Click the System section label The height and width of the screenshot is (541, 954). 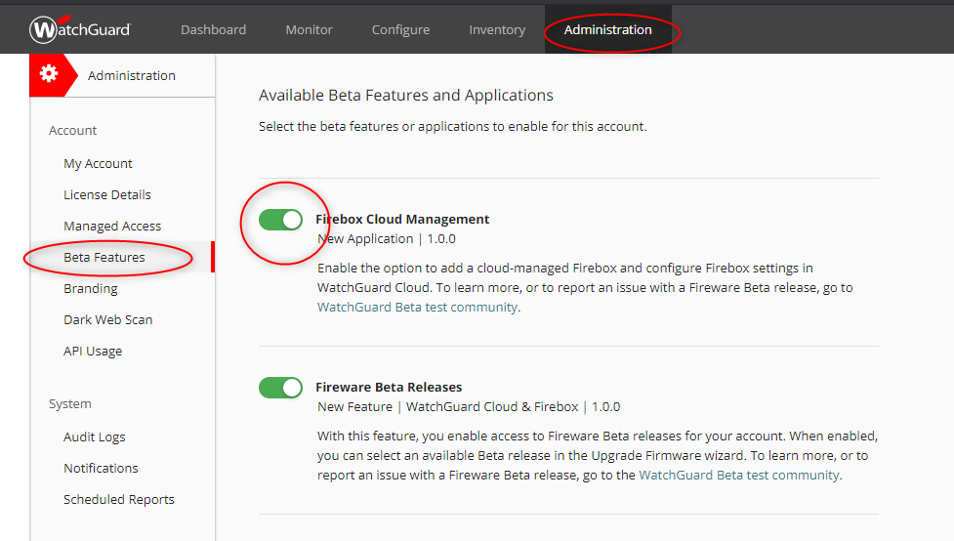coord(70,403)
